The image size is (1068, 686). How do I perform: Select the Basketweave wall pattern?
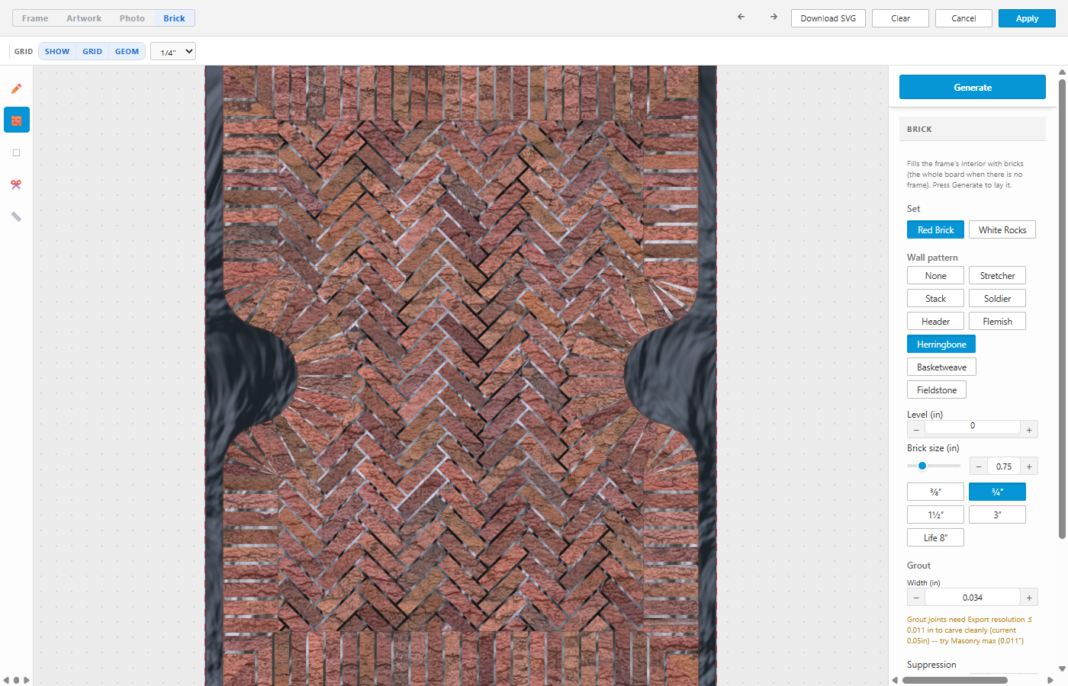(x=941, y=367)
